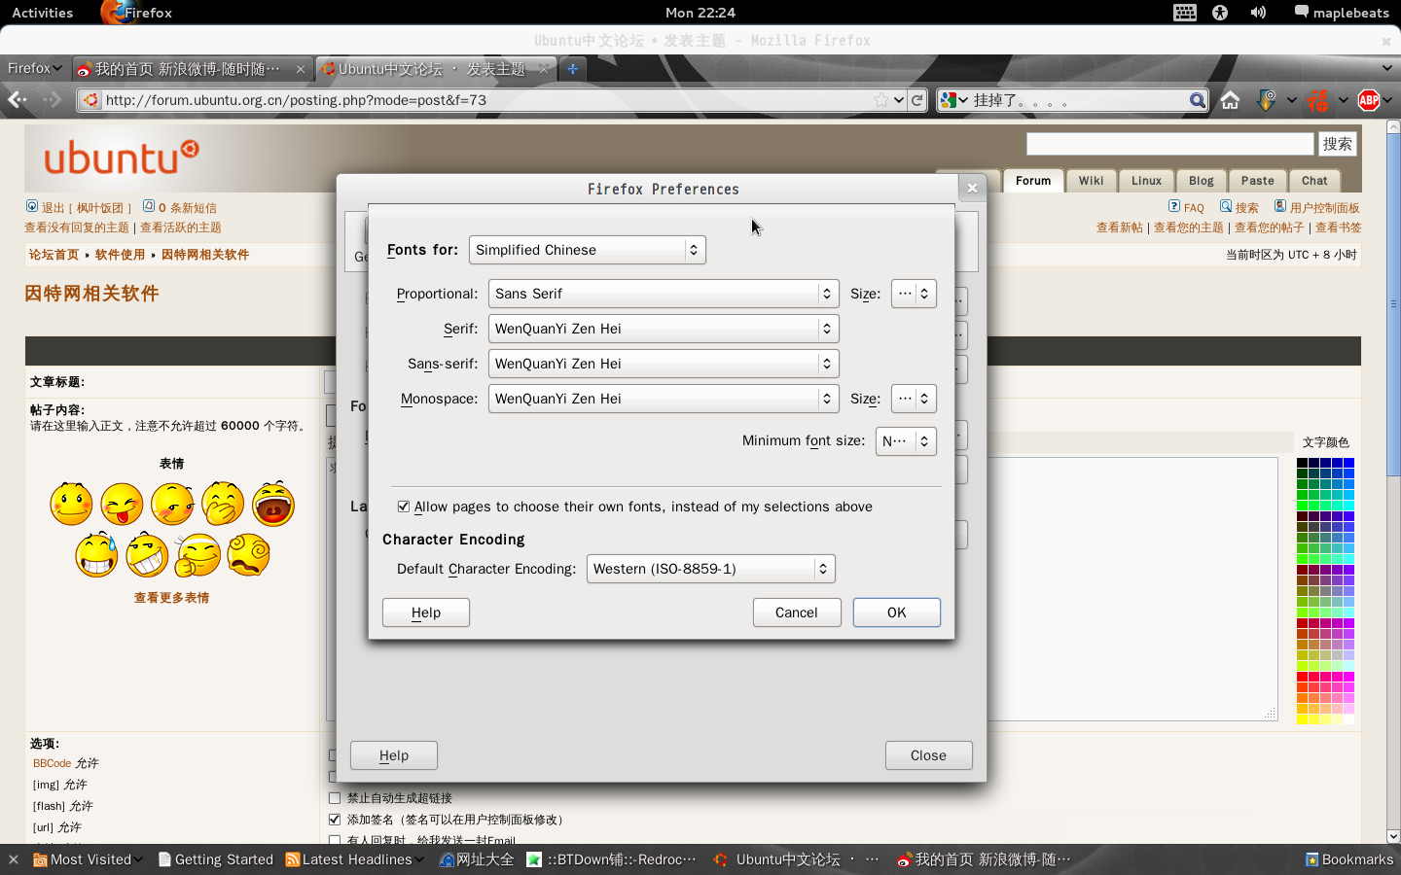This screenshot has height=875, width=1401.
Task: Click the keyboard input icon in top panel
Action: click(1185, 13)
